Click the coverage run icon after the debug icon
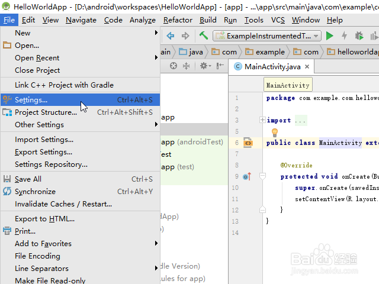379x284 pixels. (374, 36)
